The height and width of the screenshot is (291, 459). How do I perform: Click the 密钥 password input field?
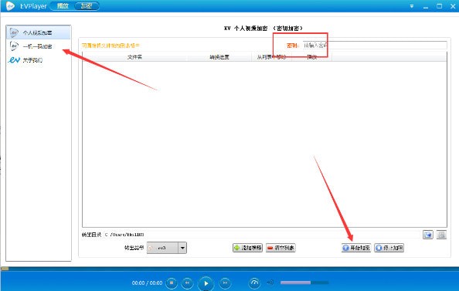[x=375, y=46]
